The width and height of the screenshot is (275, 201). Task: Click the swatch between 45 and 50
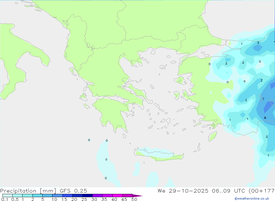[127, 196]
